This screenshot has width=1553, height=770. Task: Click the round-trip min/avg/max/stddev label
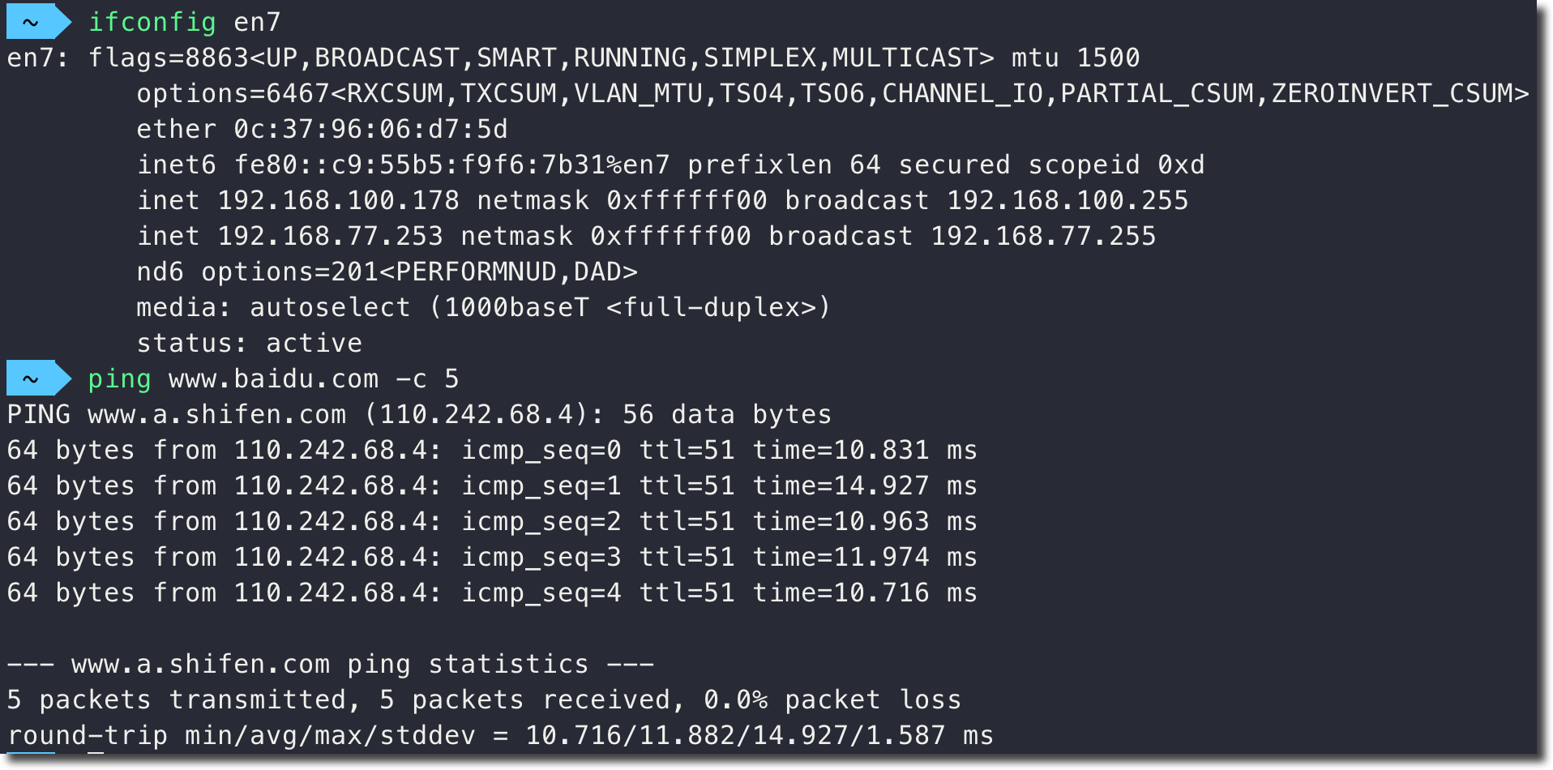[x=241, y=735]
